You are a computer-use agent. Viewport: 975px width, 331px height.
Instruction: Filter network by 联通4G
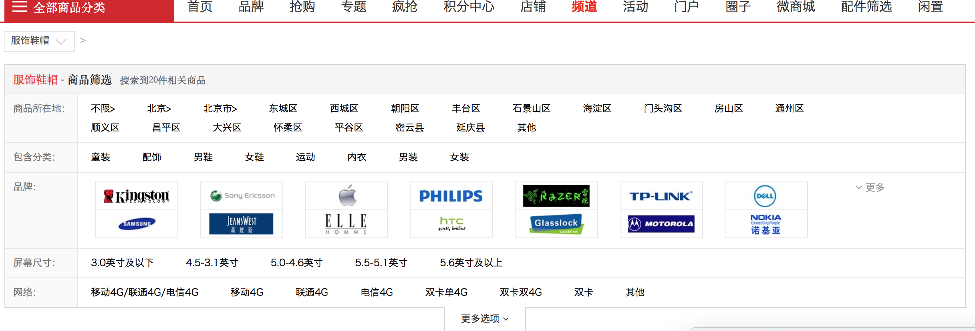coord(312,292)
